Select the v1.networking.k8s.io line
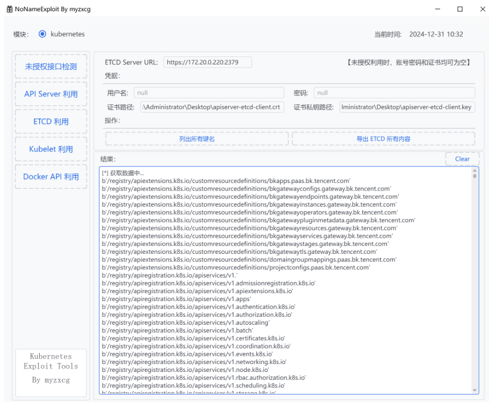The image size is (489, 402). click(194, 362)
